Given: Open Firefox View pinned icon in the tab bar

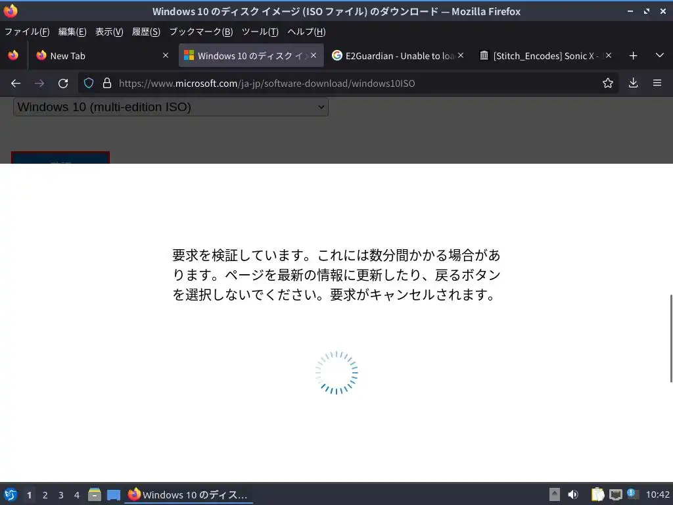Looking at the screenshot, I should (13, 55).
